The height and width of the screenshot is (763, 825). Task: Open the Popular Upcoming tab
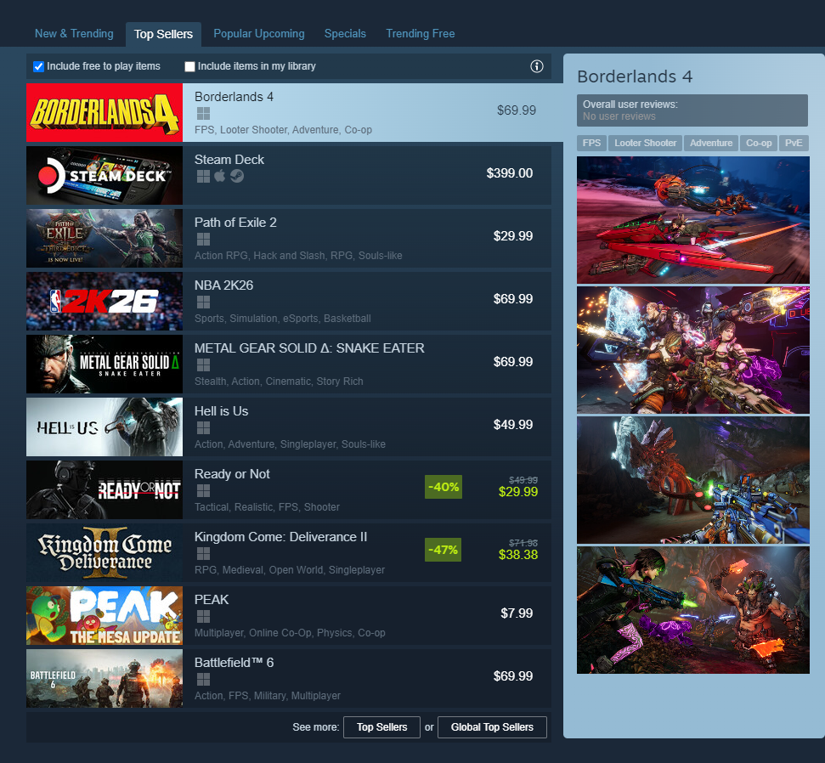(259, 34)
